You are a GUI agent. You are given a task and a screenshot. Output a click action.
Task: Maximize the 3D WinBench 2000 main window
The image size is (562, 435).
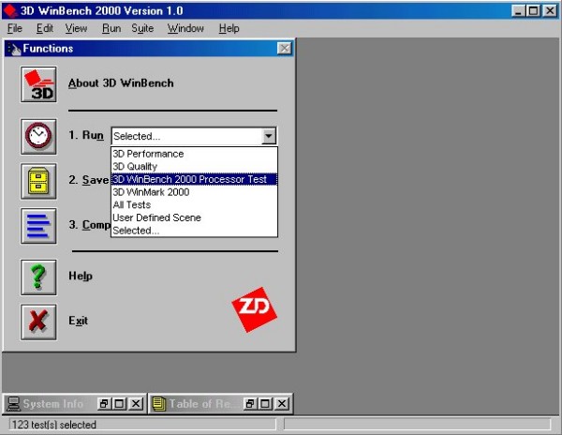coord(533,10)
